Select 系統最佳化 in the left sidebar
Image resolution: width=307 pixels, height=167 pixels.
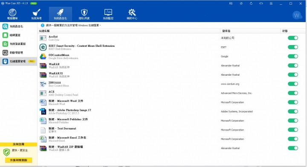pos(18,26)
